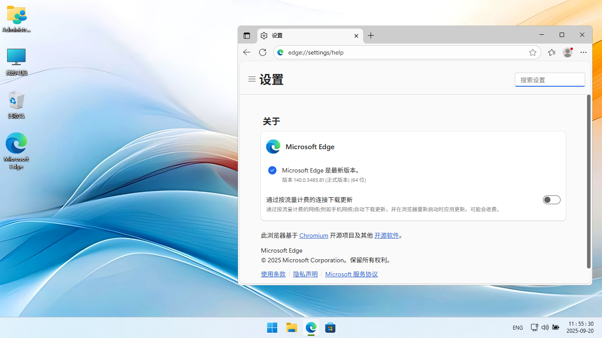Screen dimensions: 602x338
Task: Maximize the Edge window
Action: [x=562, y=35]
